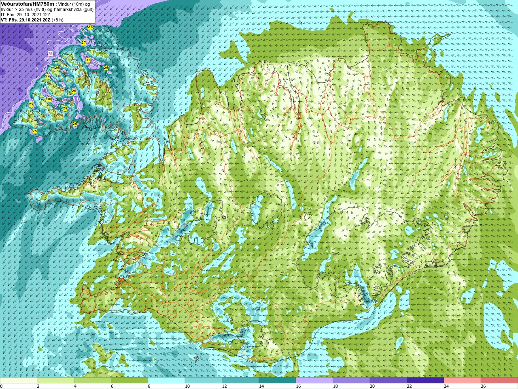518x389 pixels.
Task: Click the yellow peak gust label 30
Action: click(49, 99)
